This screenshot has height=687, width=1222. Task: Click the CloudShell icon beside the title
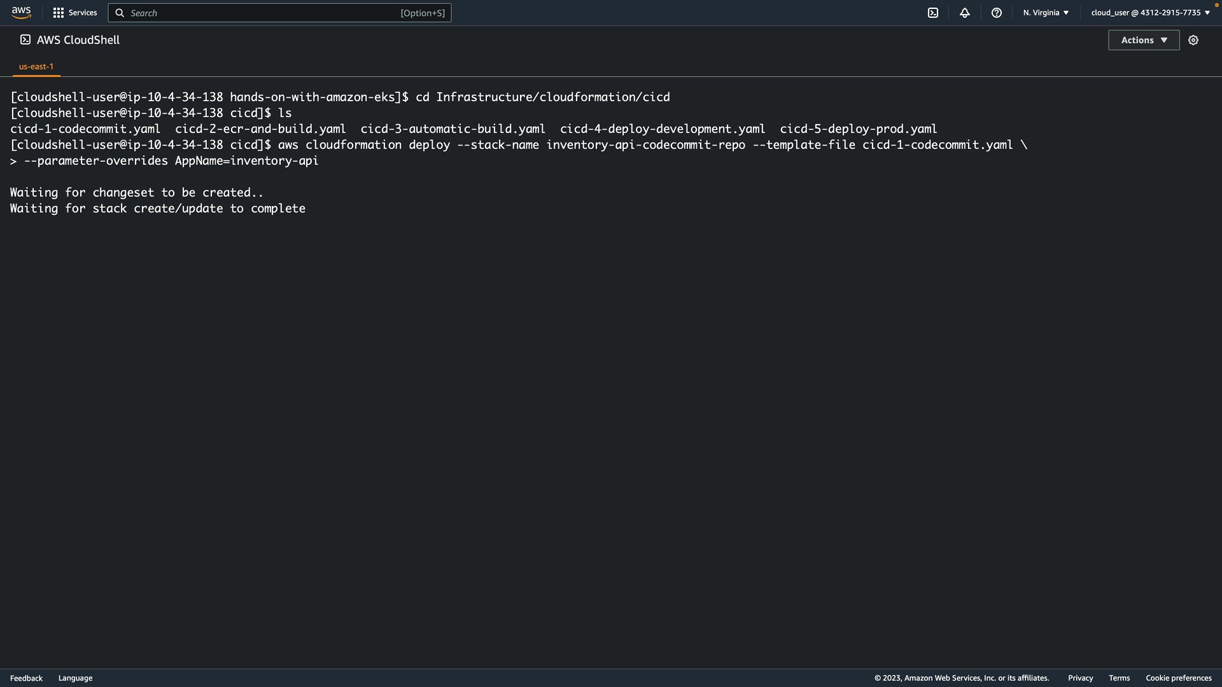pyautogui.click(x=25, y=39)
